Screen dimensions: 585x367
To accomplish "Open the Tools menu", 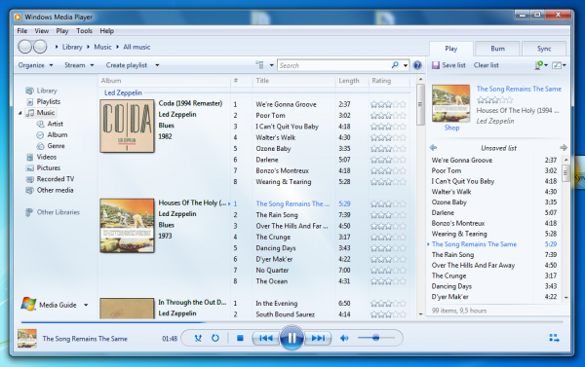I will click(84, 31).
